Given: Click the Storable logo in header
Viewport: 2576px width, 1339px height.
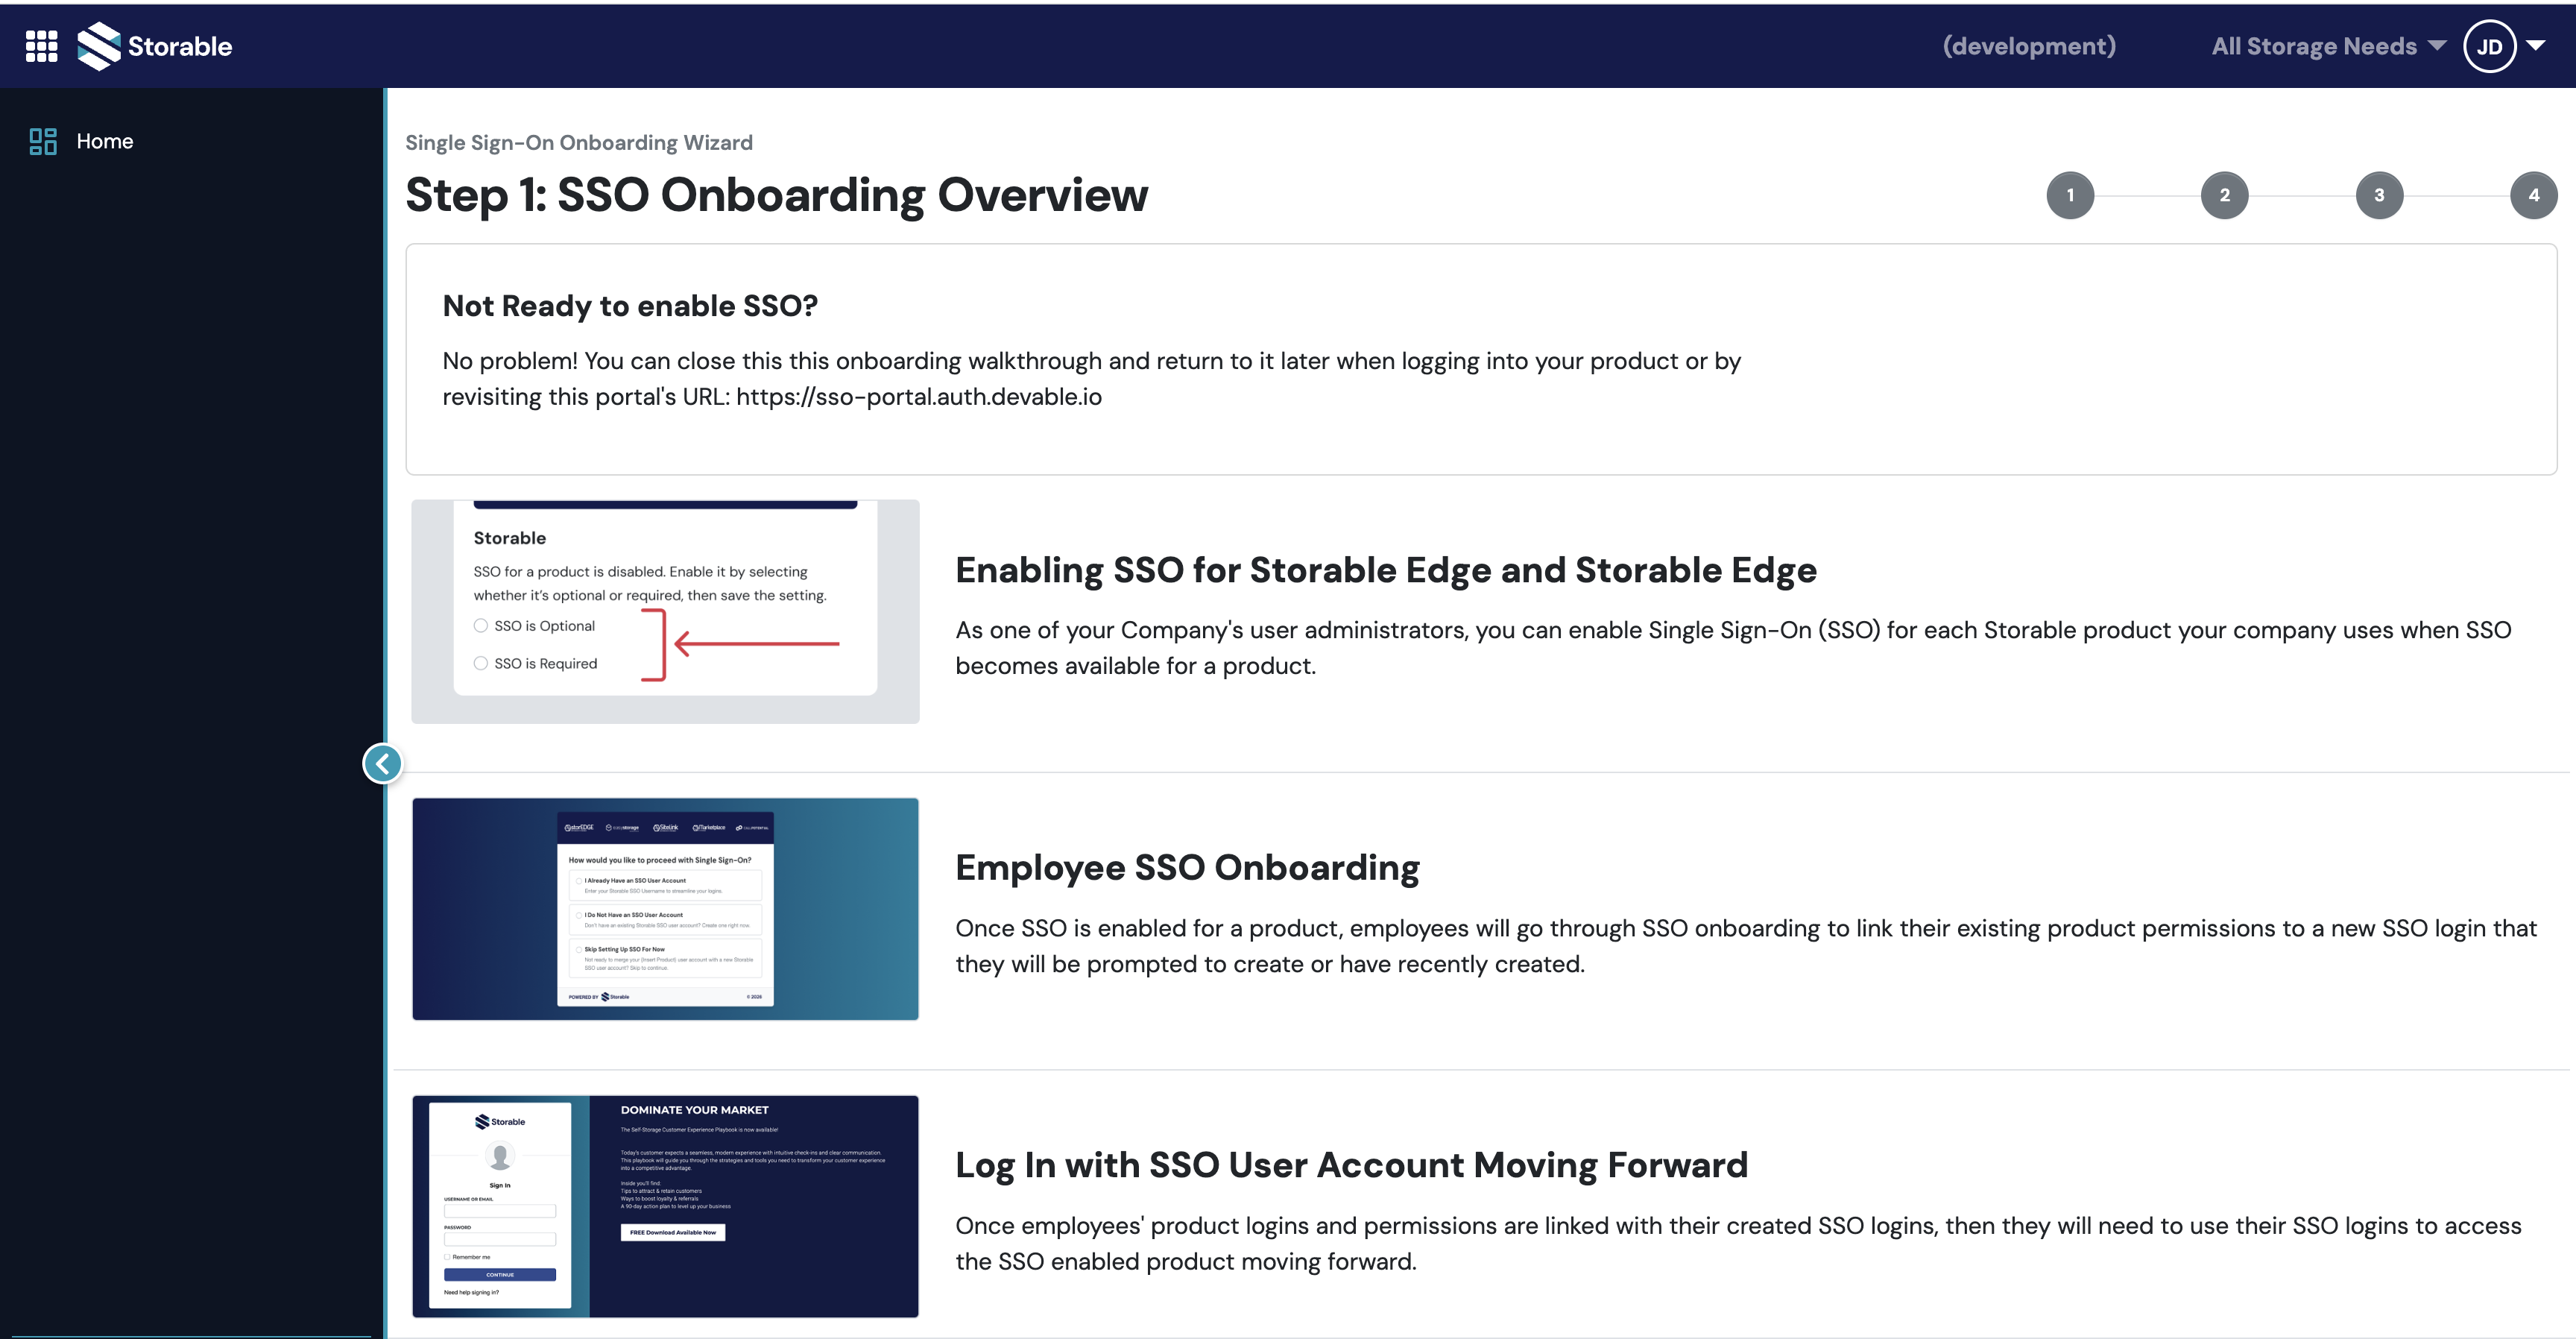Looking at the screenshot, I should pyautogui.click(x=155, y=46).
